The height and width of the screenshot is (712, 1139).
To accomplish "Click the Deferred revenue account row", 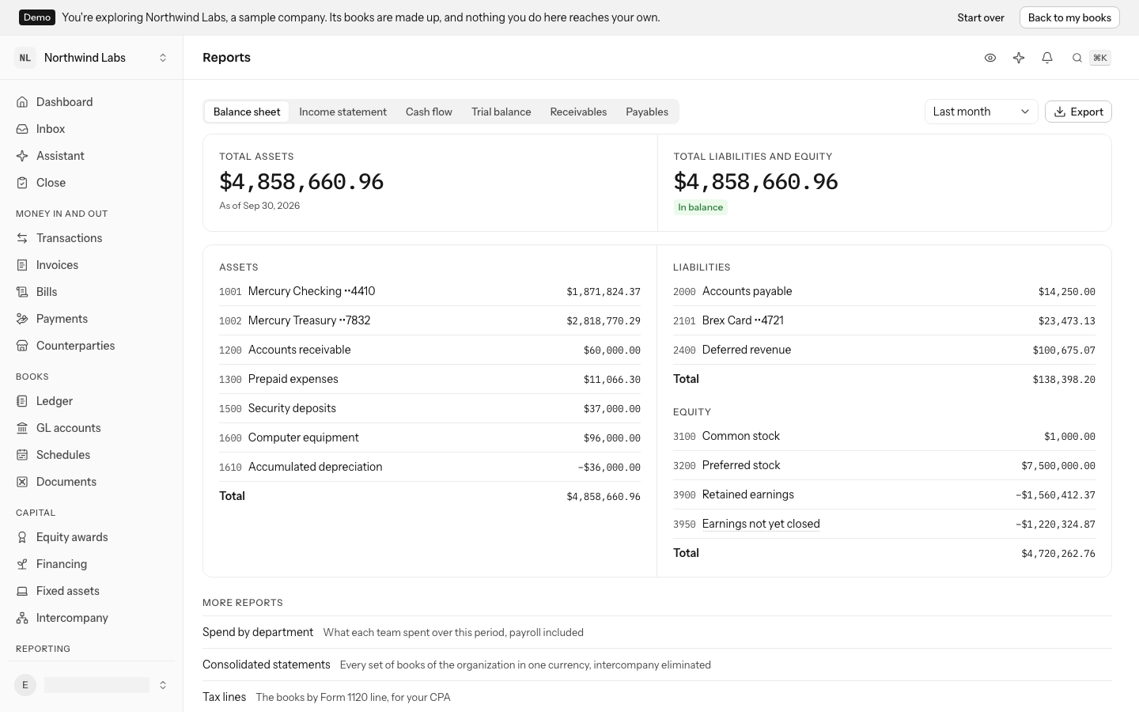I will [884, 350].
